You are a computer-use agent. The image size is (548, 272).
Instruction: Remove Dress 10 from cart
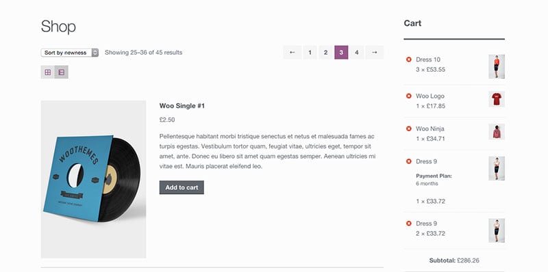(408, 59)
